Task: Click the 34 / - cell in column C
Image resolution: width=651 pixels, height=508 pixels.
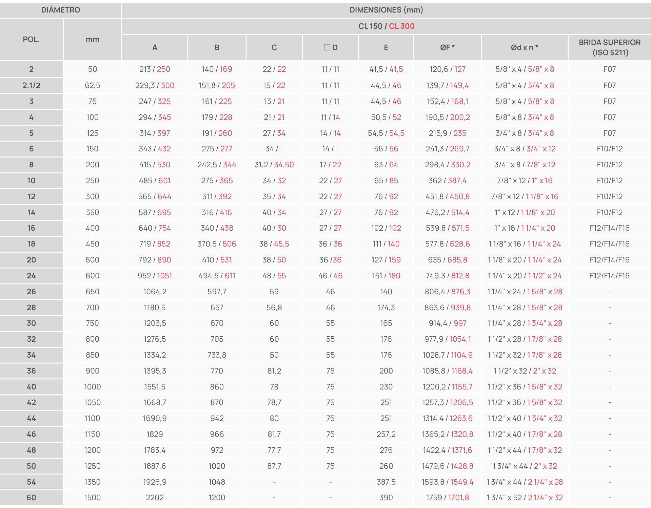Action: tap(274, 149)
